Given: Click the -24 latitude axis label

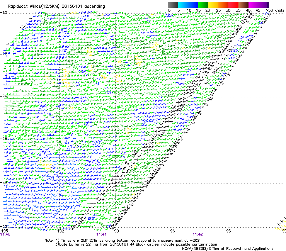Looking at the screenshot, I should click(x=3, y=96).
